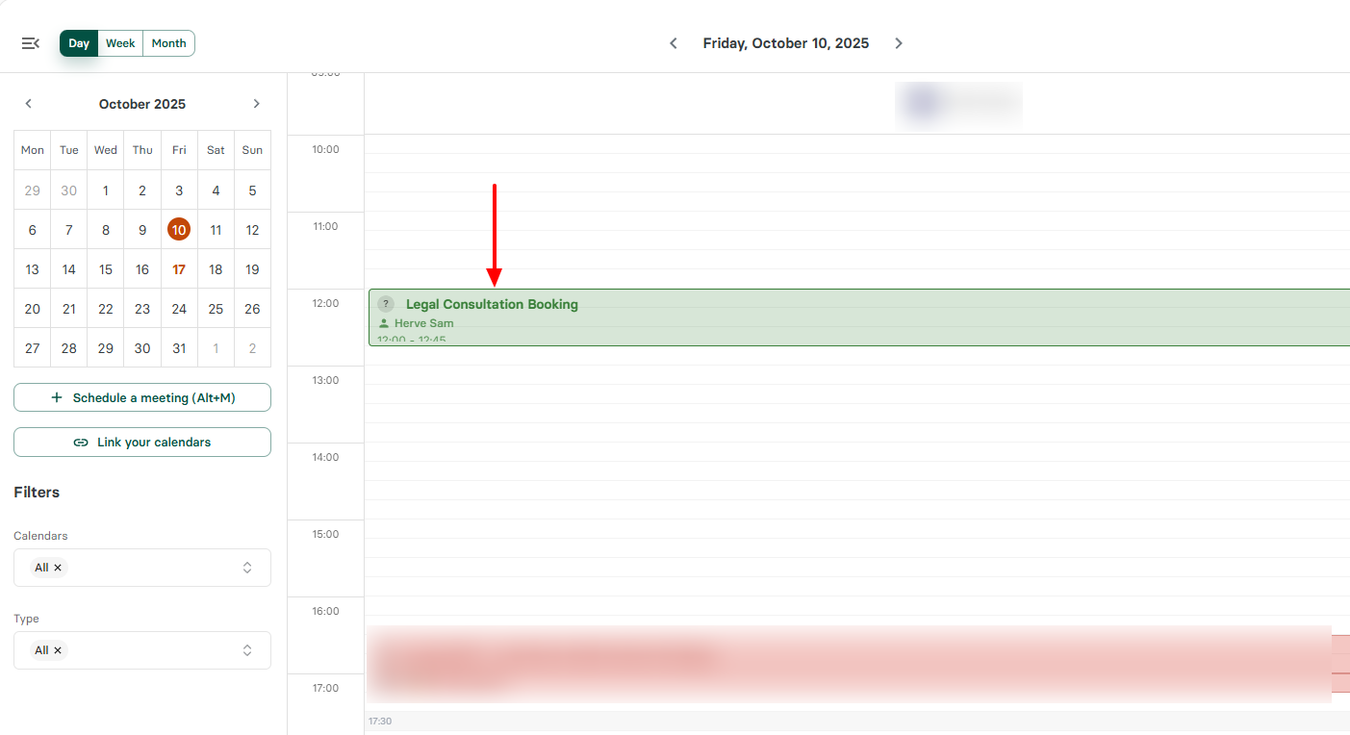Expand the Type filter dropdown

(x=247, y=650)
